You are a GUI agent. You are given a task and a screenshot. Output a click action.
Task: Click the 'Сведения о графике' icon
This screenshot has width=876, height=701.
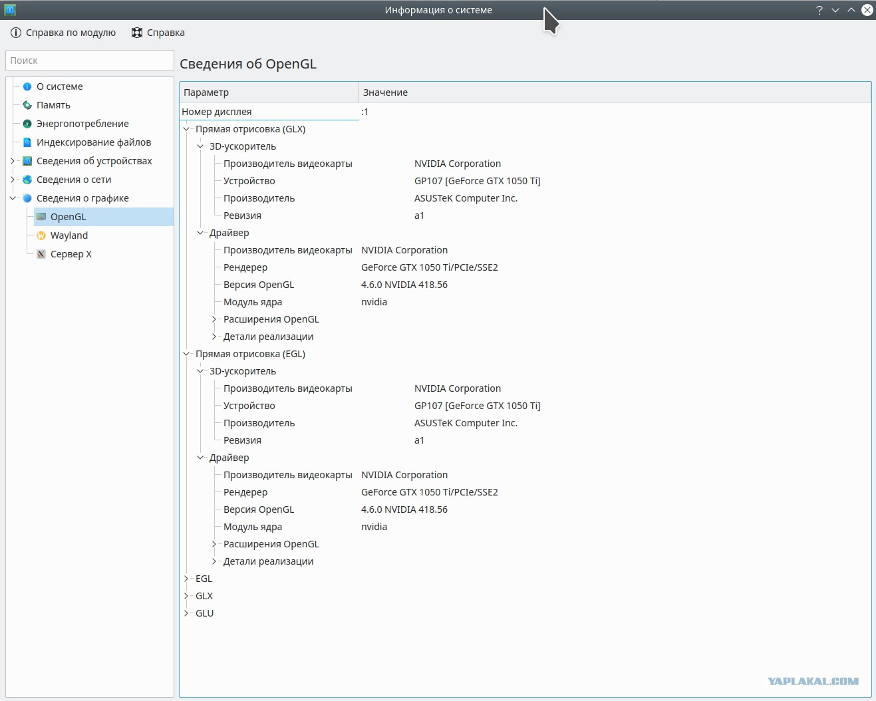click(x=27, y=198)
